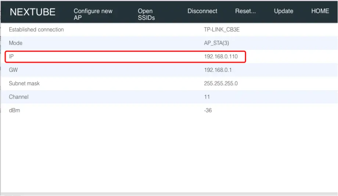Viewport: 338px width, 196px height.
Task: Click the IP address 192.168.0.110
Action: click(221, 57)
